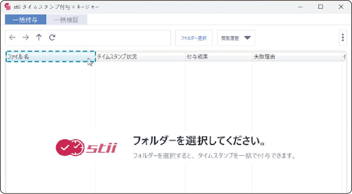Minimize the stii manager window

point(301,7)
